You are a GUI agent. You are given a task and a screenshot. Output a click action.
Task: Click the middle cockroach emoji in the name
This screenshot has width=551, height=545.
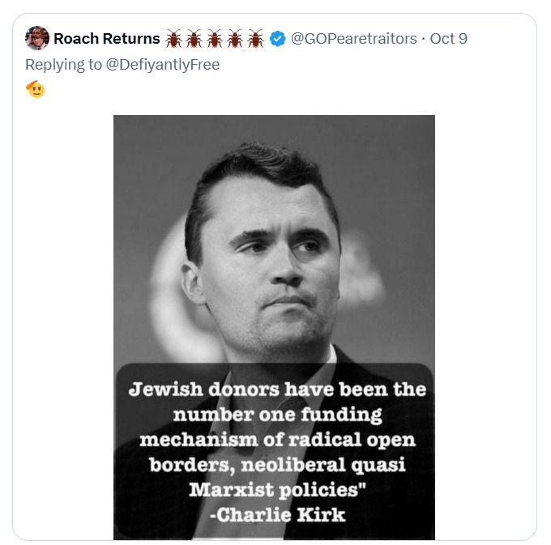[x=215, y=38]
